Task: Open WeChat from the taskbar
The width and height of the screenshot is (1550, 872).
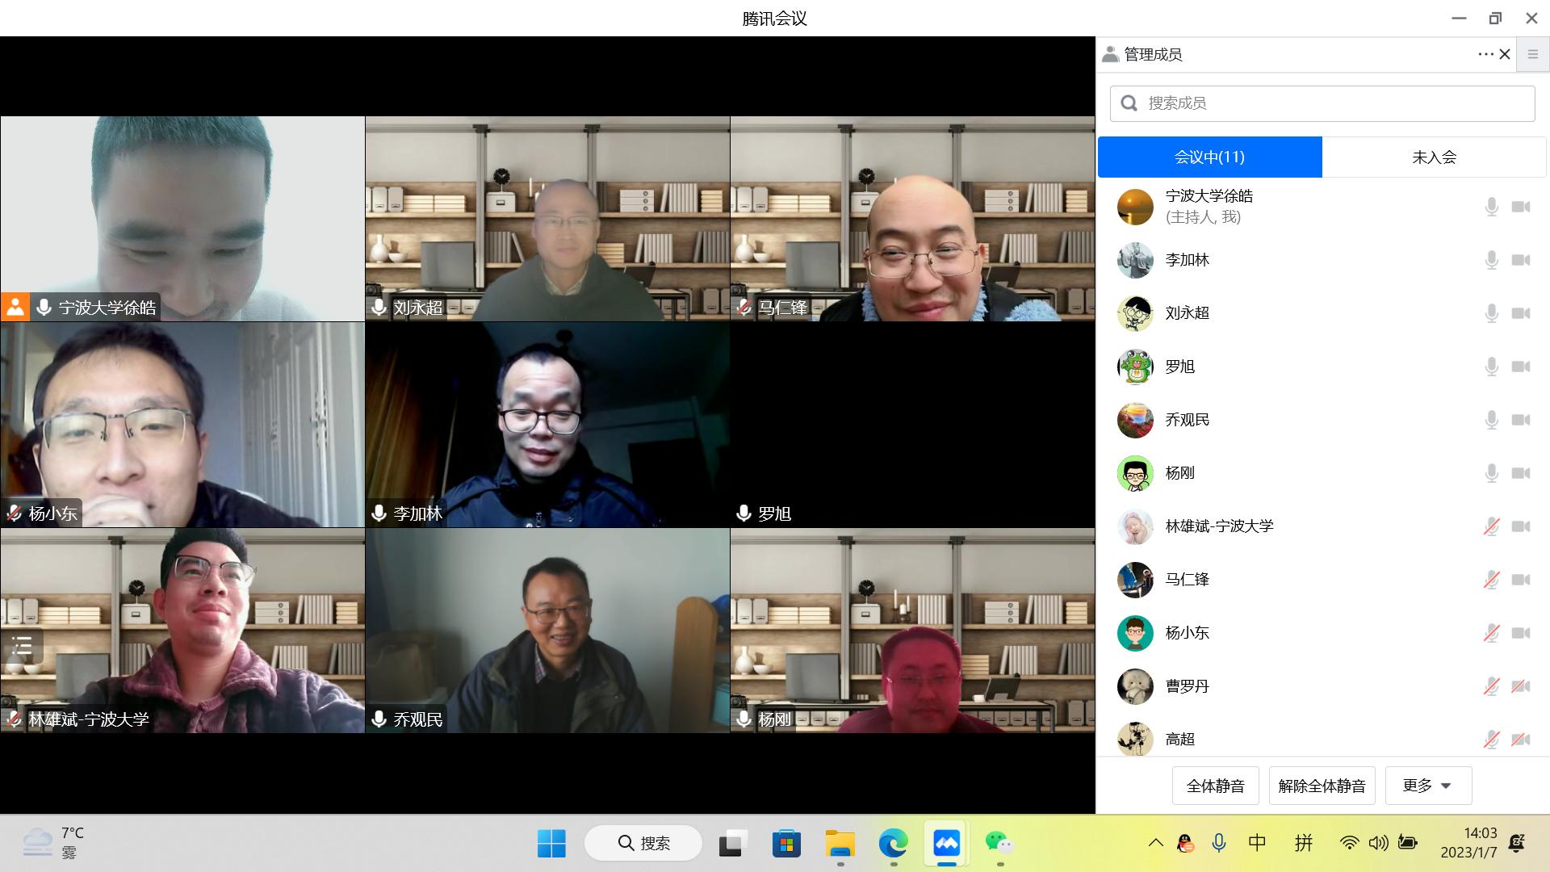Action: [x=999, y=844]
